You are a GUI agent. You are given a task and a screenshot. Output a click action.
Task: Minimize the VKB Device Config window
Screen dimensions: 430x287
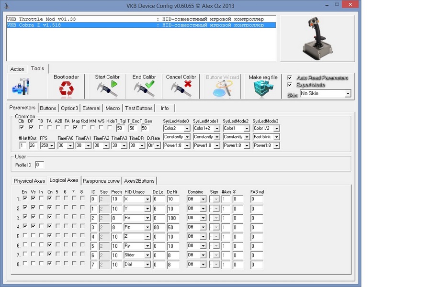pos(327,5)
